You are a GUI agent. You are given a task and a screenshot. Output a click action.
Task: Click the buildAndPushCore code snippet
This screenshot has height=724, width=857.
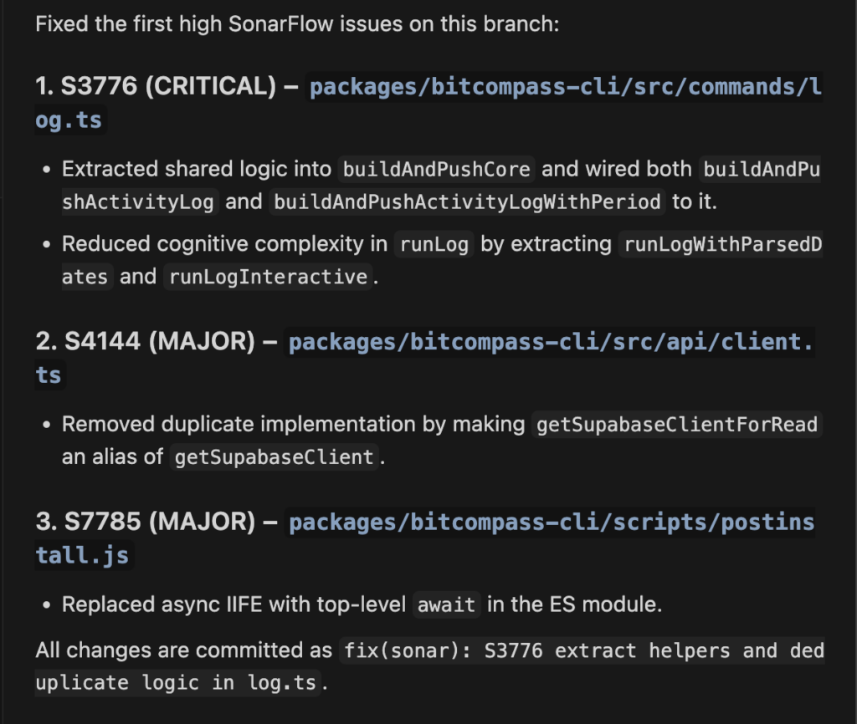(436, 170)
